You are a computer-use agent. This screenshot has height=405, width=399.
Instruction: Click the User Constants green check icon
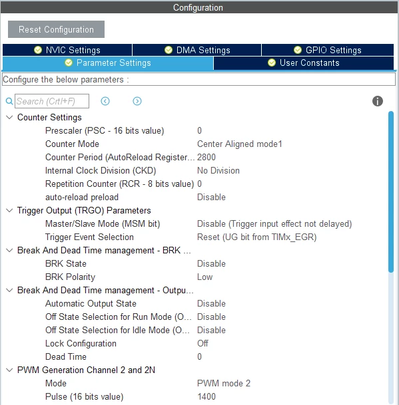tap(272, 63)
